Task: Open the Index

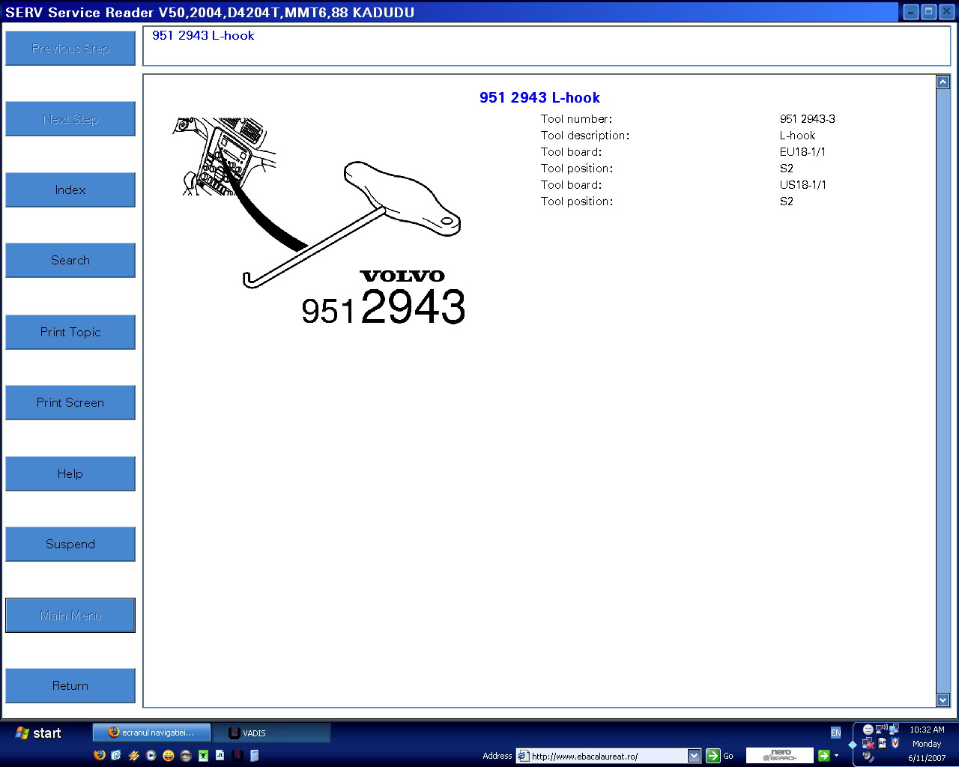Action: tap(70, 190)
